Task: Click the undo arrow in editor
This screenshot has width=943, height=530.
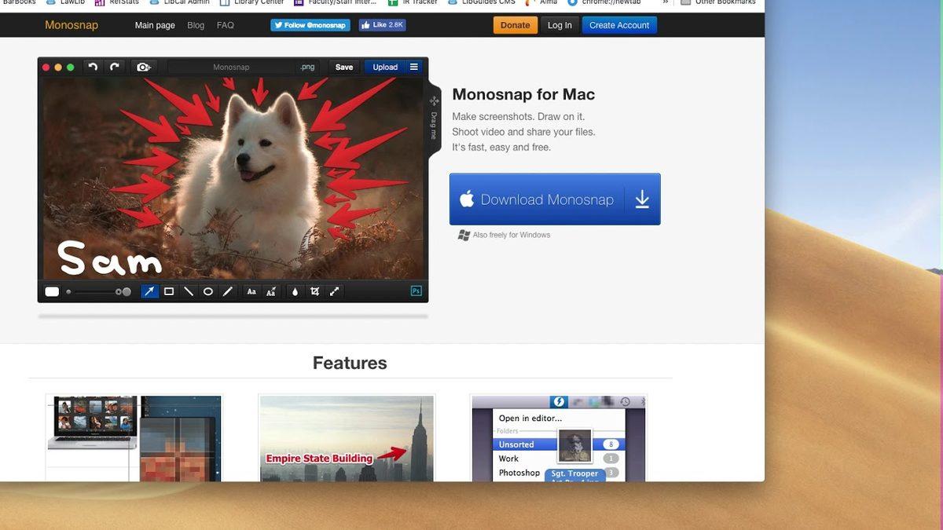Action: 93,68
